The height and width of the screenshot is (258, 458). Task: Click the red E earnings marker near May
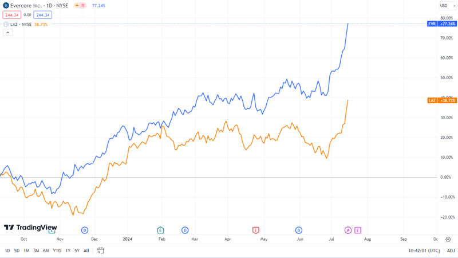click(x=255, y=230)
